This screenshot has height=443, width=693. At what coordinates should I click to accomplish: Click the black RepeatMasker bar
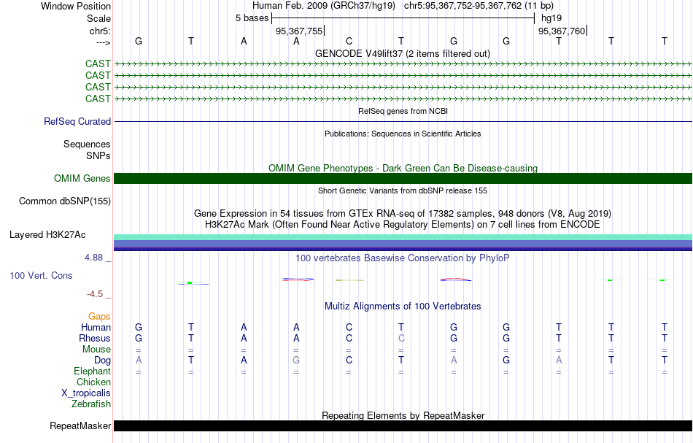tap(403, 425)
